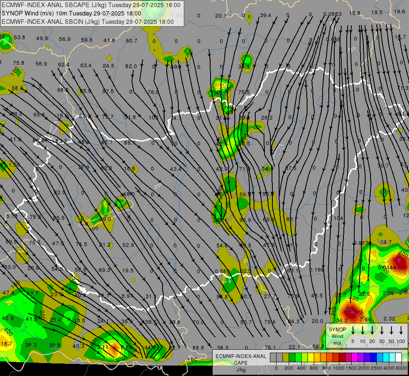Pick the pure yellow swatch in the CAPE legend
This screenshot has height=376, width=409.
point(311,357)
